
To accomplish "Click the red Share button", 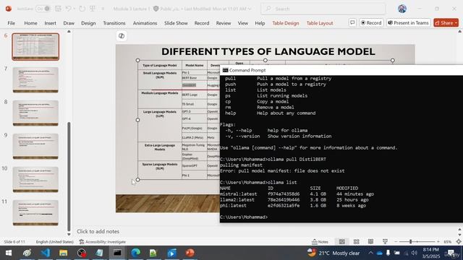I will (446, 22).
